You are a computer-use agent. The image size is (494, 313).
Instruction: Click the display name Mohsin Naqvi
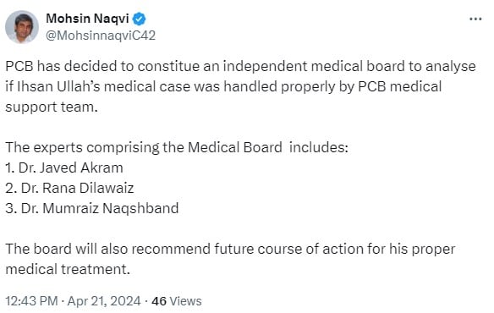87,19
